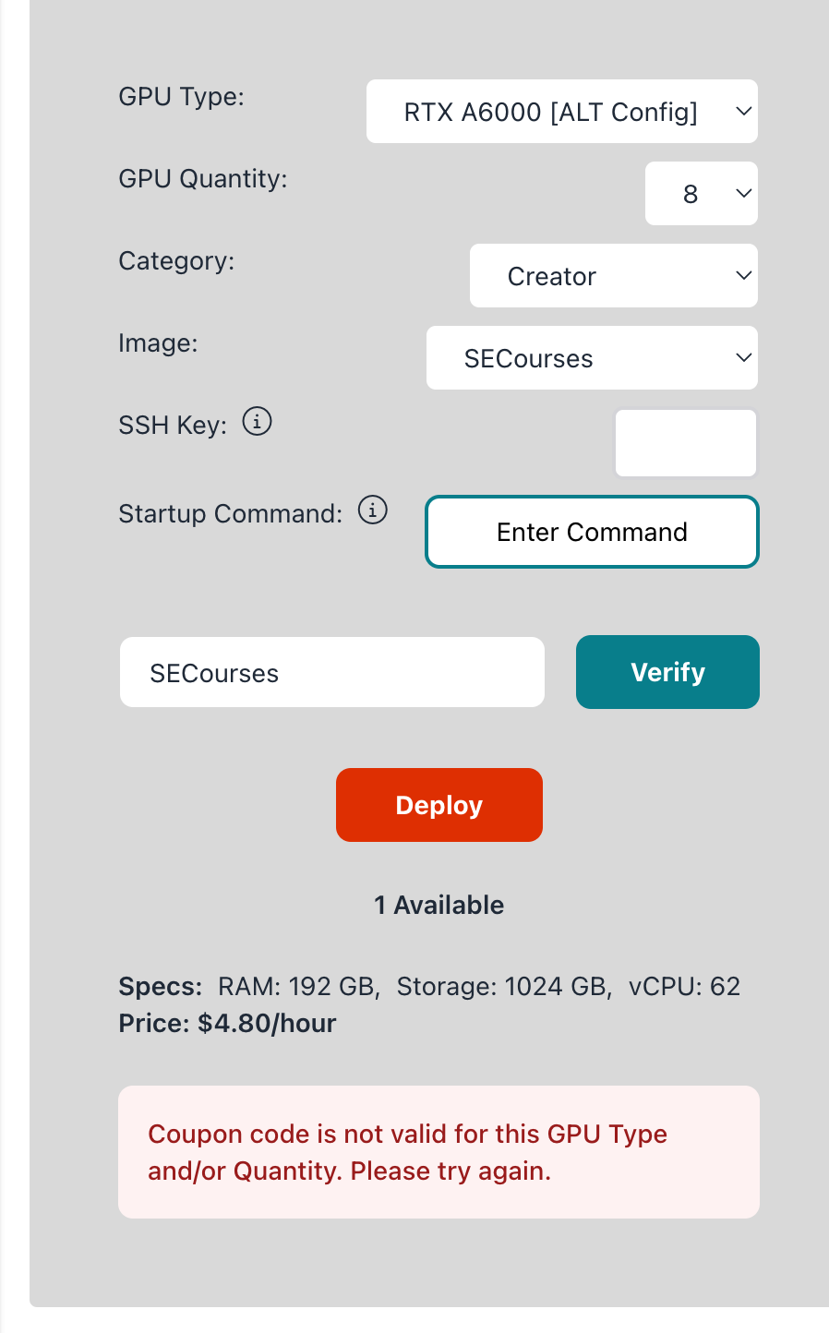The image size is (829, 1333).
Task: Select the coupon code field containing SECourses
Action: (x=331, y=673)
